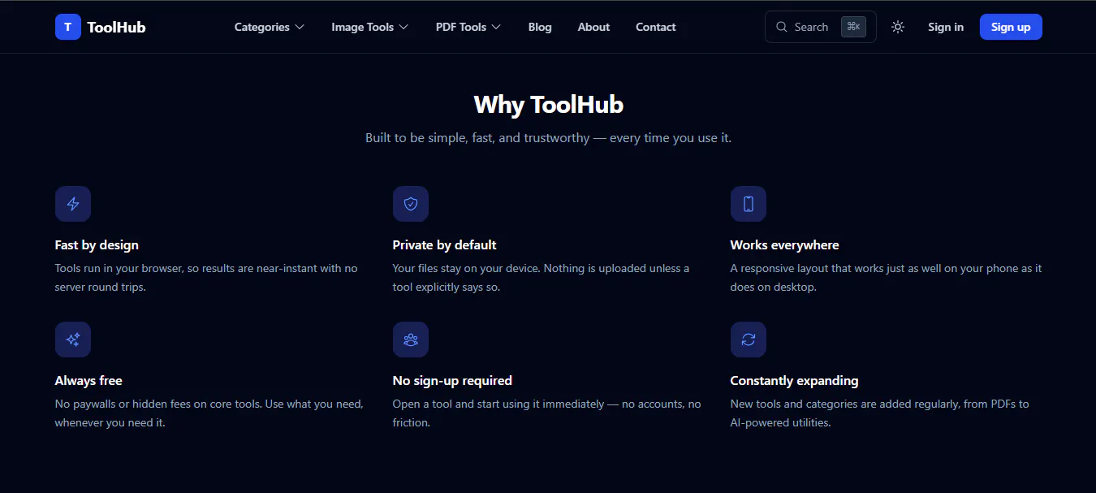Screen dimensions: 1096x493
Task: Click the sparkles Always free icon
Action: pyautogui.click(x=73, y=339)
